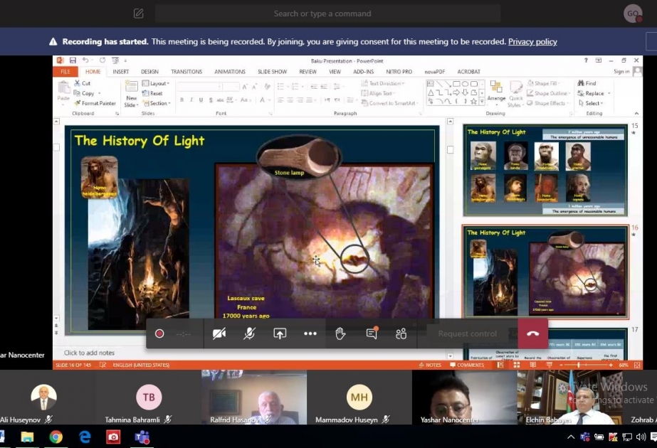Open the ANIMATIONS ribbon tab

point(230,72)
